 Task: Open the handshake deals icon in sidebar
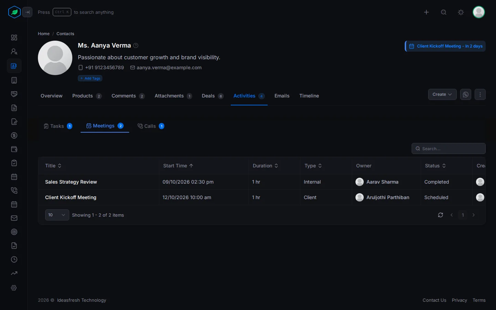[14, 94]
